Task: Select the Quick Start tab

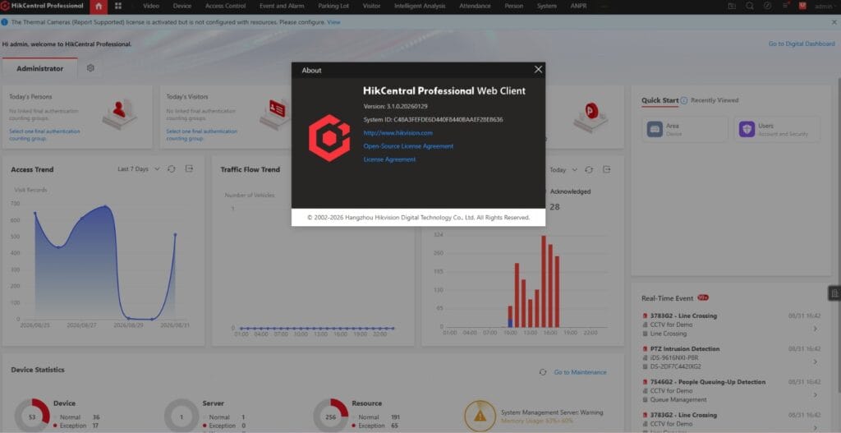Action: 659,100
